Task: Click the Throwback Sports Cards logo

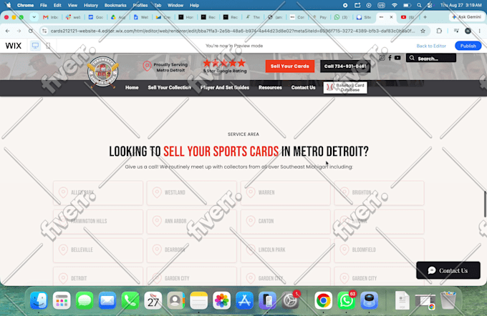Action: point(103,71)
